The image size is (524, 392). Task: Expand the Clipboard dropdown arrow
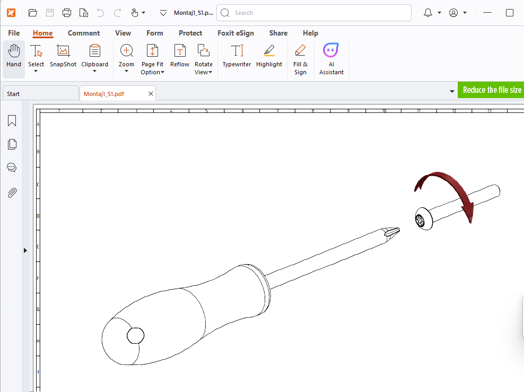point(94,71)
